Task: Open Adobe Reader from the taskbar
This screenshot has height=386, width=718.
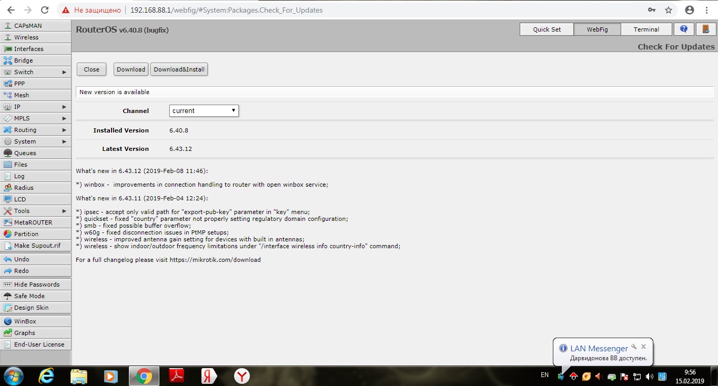Action: (x=176, y=376)
